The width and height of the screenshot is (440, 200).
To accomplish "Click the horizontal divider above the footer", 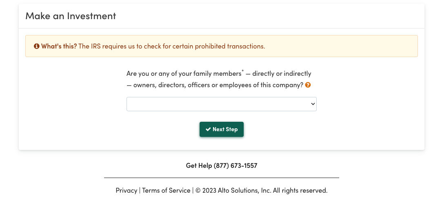I will pyautogui.click(x=221, y=178).
